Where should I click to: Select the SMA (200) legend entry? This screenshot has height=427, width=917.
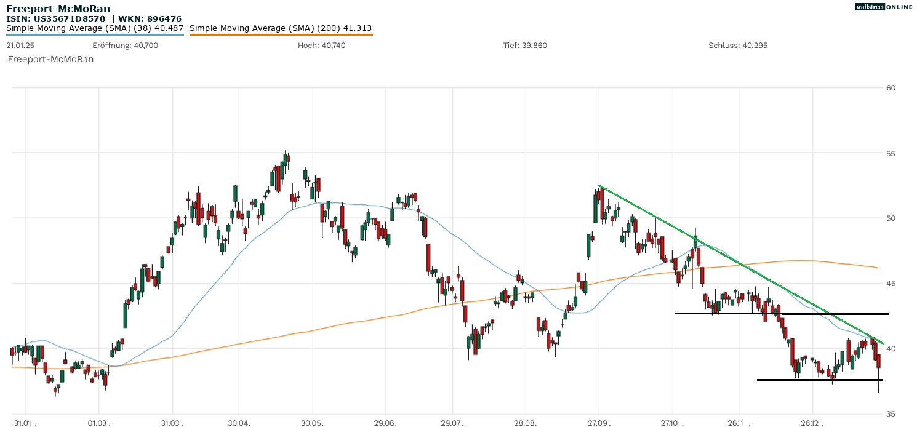(x=281, y=28)
